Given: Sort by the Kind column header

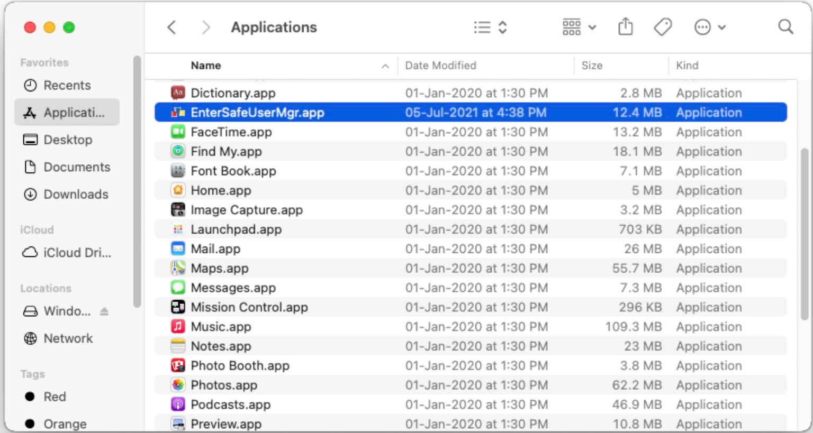Looking at the screenshot, I should click(x=687, y=66).
